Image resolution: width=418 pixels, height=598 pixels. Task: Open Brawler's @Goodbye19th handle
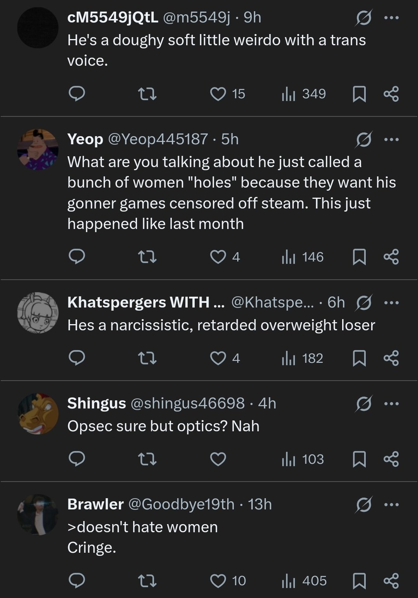click(181, 504)
